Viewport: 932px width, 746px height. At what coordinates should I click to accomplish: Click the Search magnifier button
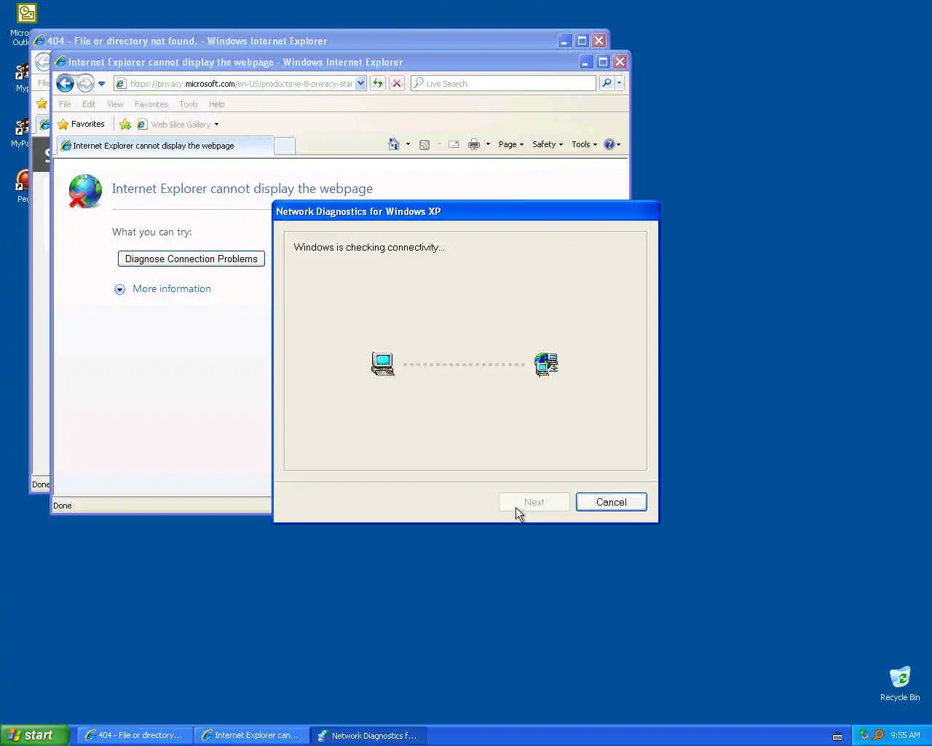point(607,83)
